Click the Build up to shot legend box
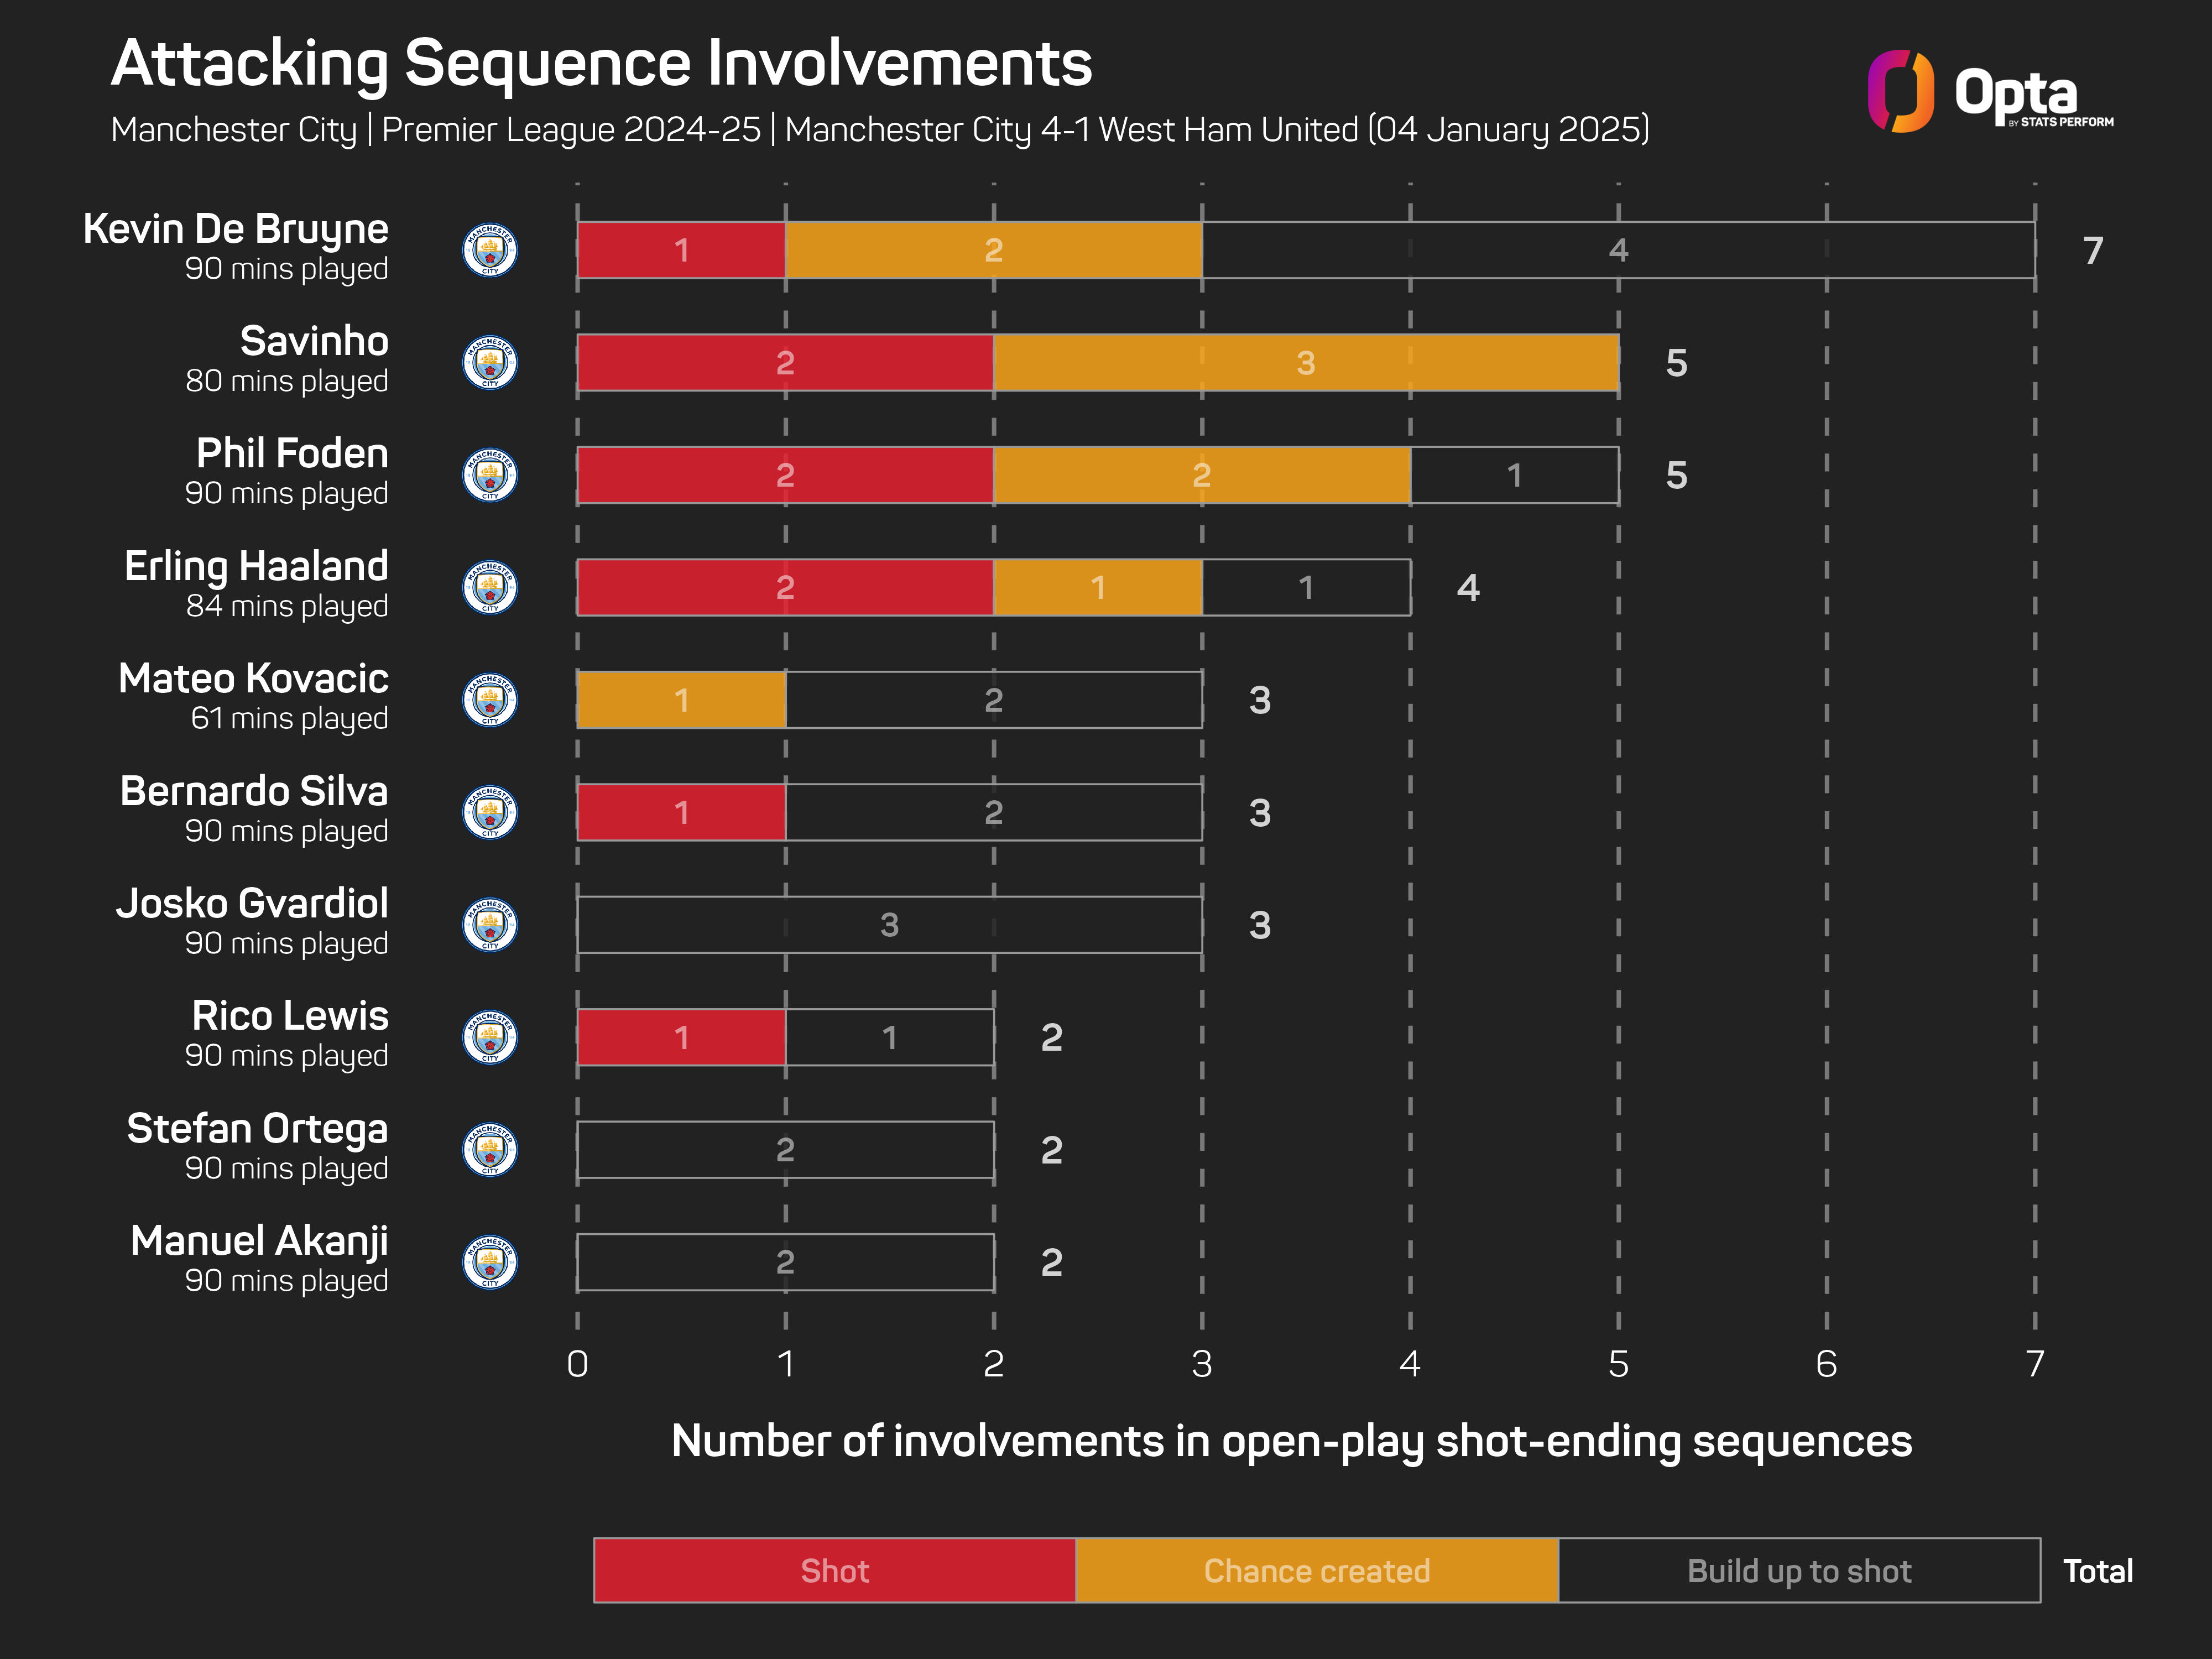This screenshot has height=1659, width=2212. point(1798,1570)
